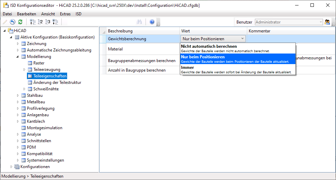The height and width of the screenshot is (180, 336).
Task: Collapse all tree levels via toolbar icon
Action: (x=32, y=22)
